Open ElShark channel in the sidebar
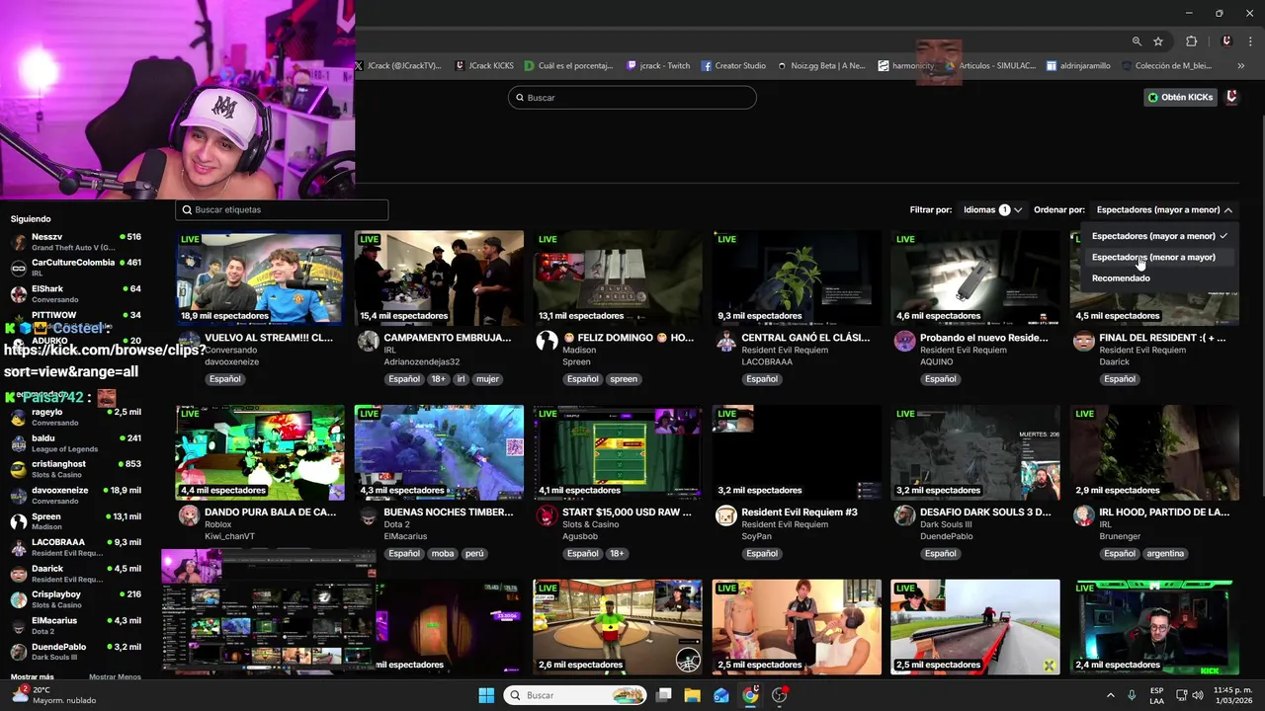Viewport: 1265px width, 711px height. [75, 294]
